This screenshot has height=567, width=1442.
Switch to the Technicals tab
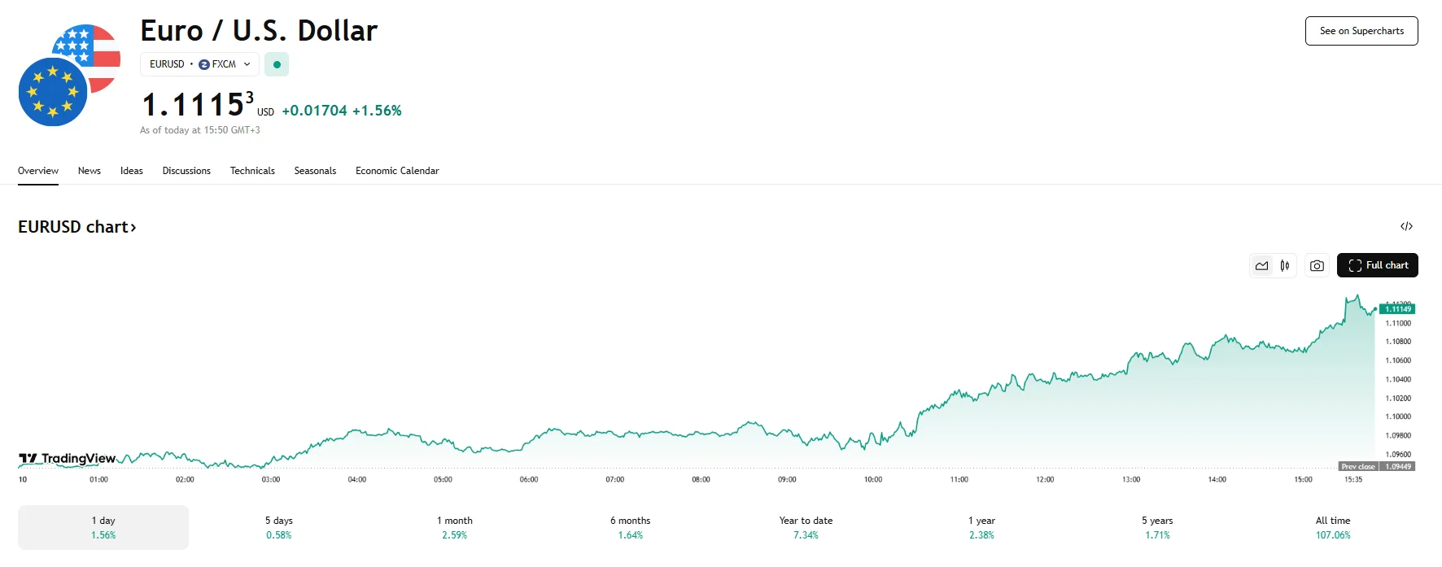click(x=252, y=171)
